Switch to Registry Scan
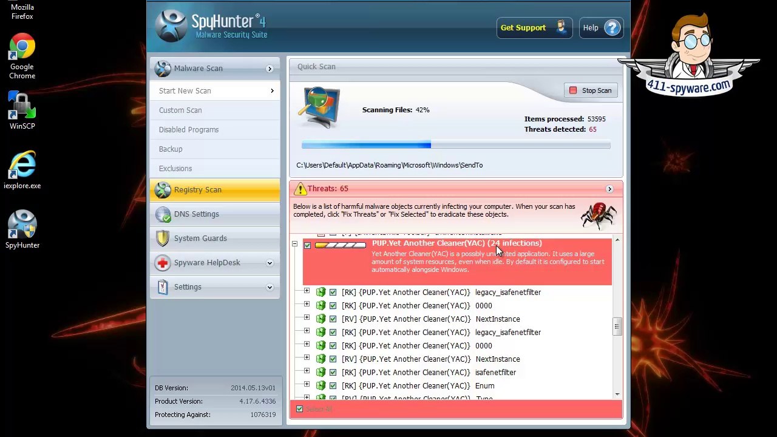777x437 pixels. pos(215,190)
